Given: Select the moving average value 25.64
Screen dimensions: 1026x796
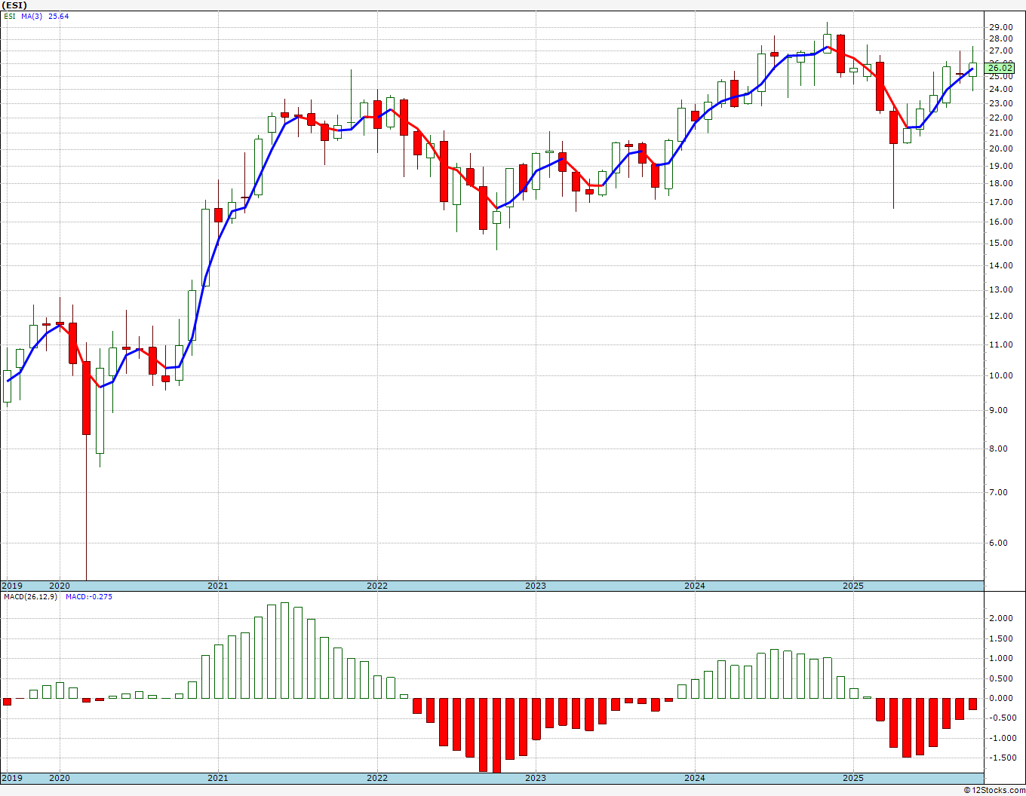Looking at the screenshot, I should pos(59,16).
